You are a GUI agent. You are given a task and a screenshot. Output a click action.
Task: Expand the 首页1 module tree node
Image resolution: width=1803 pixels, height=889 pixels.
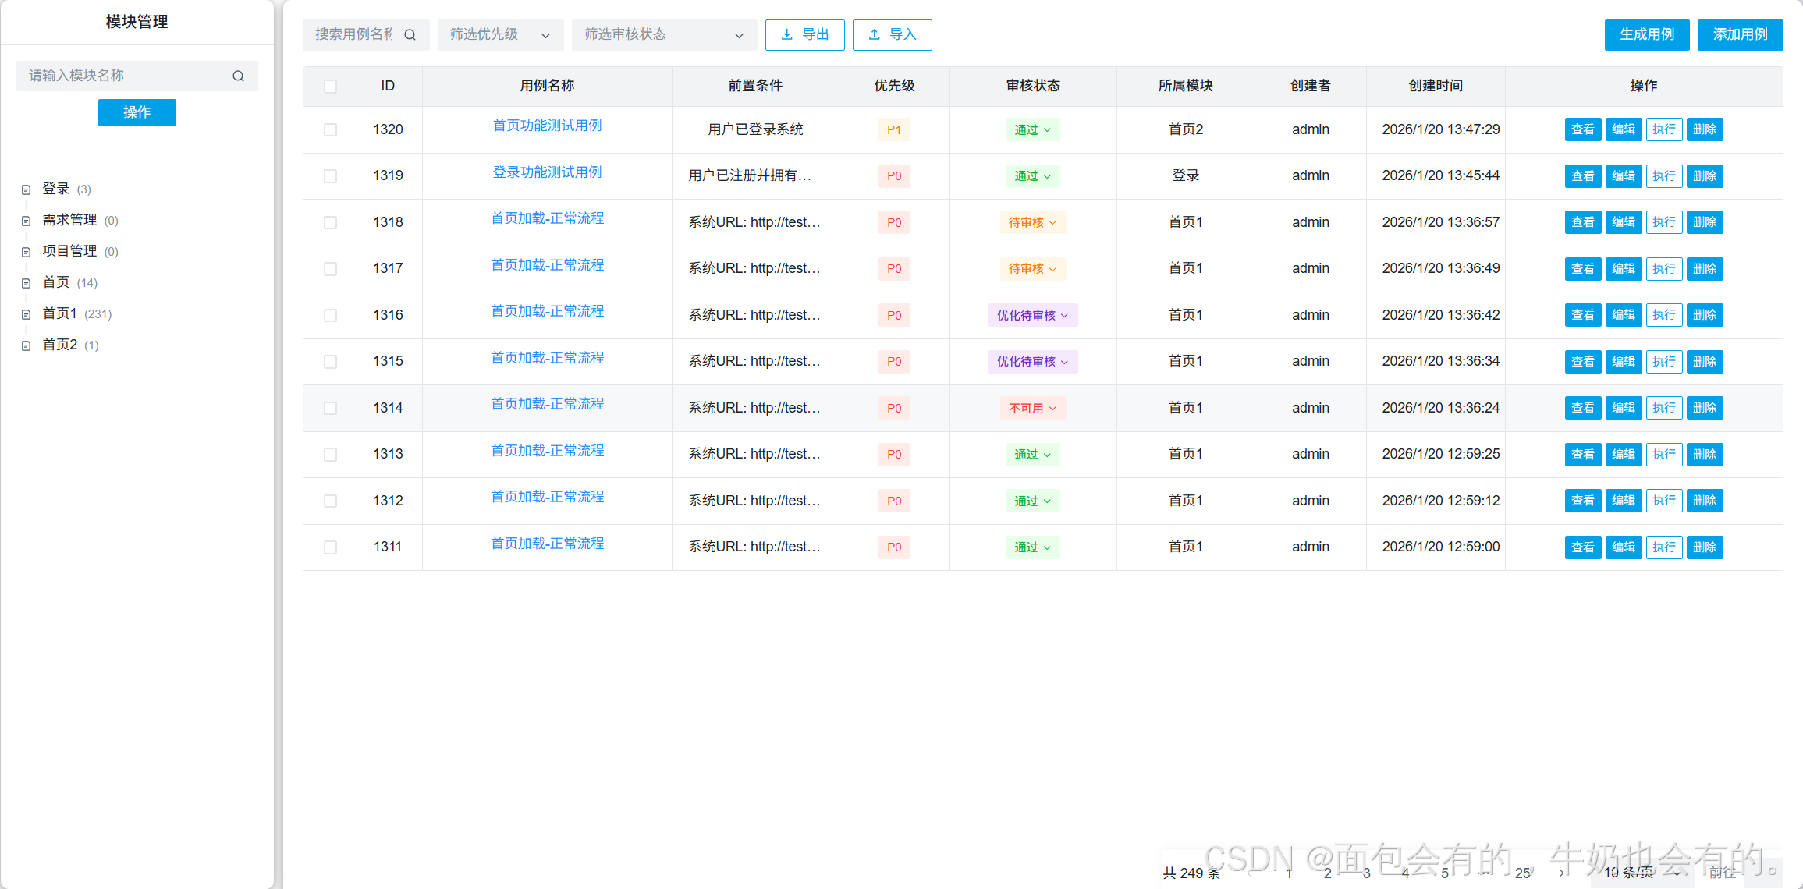(26, 314)
